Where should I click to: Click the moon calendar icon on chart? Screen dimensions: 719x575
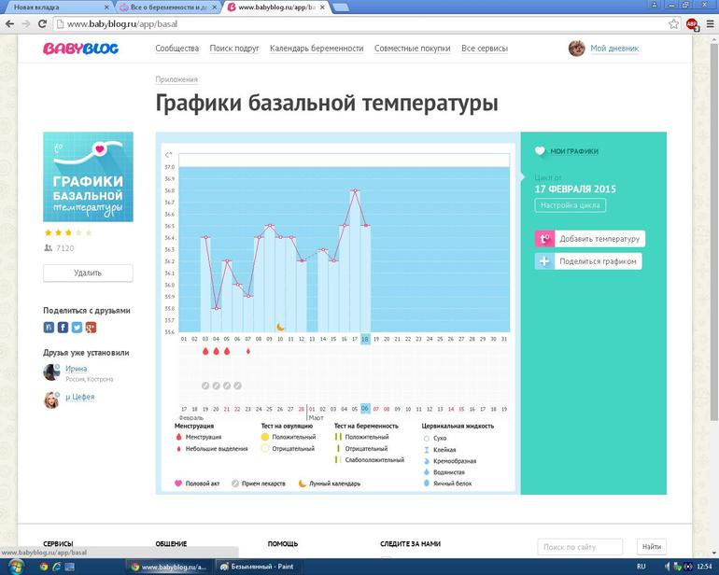click(x=279, y=327)
